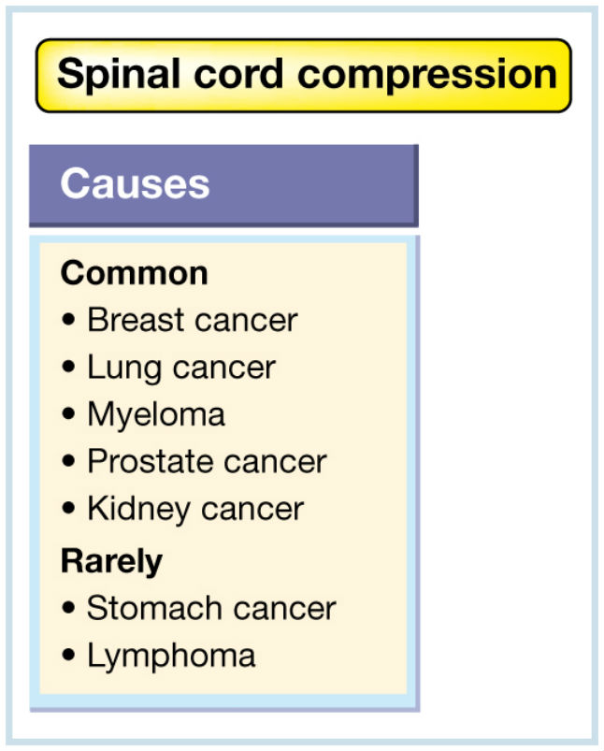Click the bullet beside Prostate cancer
Image resolution: width=604 pixels, height=751 pixels.
(x=69, y=461)
